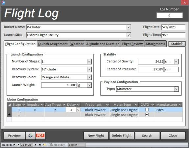
Task: Click the printer icon button
Action: [x=30, y=136]
